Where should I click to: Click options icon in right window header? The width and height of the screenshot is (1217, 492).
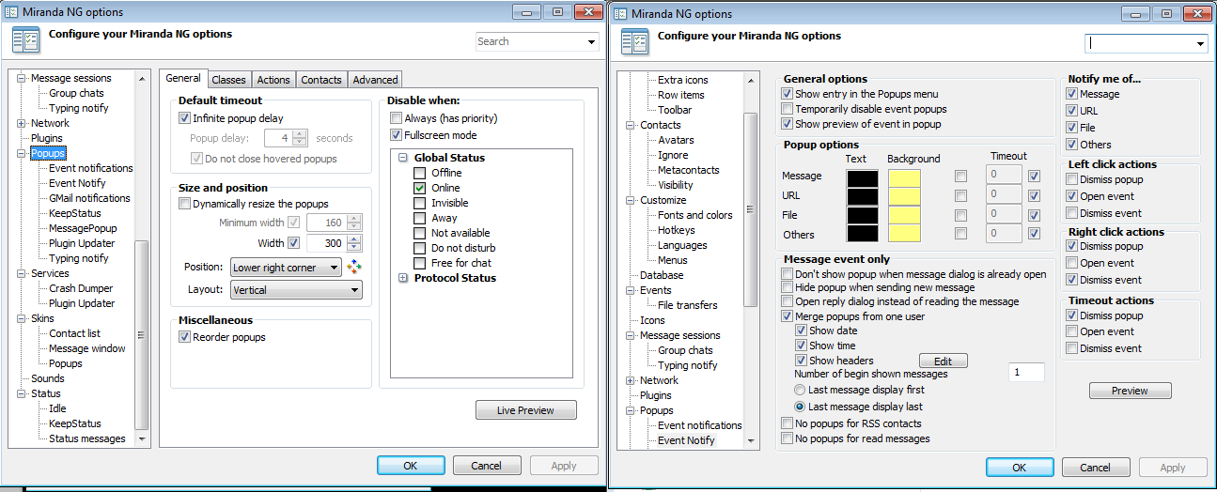[634, 43]
